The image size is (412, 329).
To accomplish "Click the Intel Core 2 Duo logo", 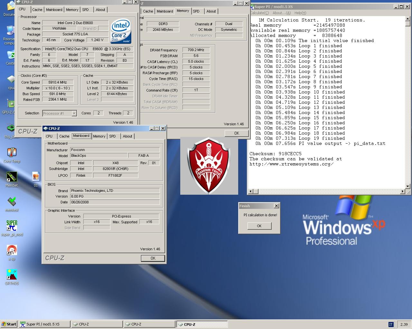I will [121, 31].
